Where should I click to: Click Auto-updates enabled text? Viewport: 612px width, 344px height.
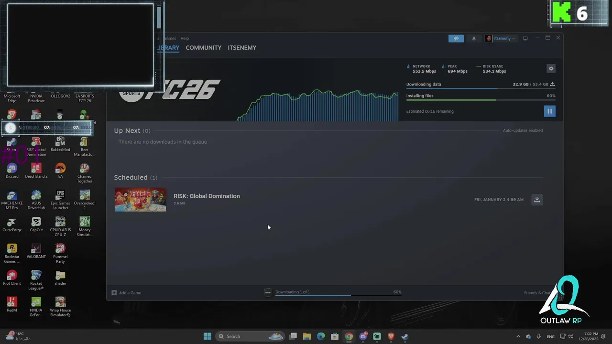click(523, 130)
